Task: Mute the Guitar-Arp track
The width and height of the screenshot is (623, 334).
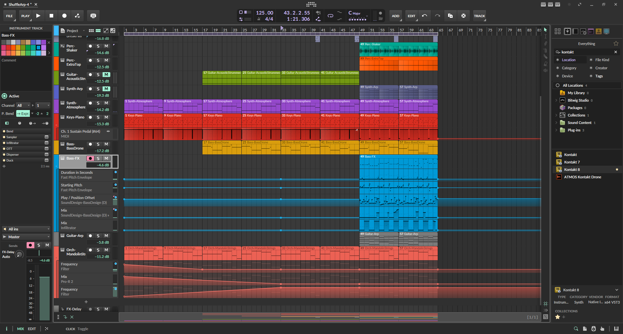Action: coord(106,236)
